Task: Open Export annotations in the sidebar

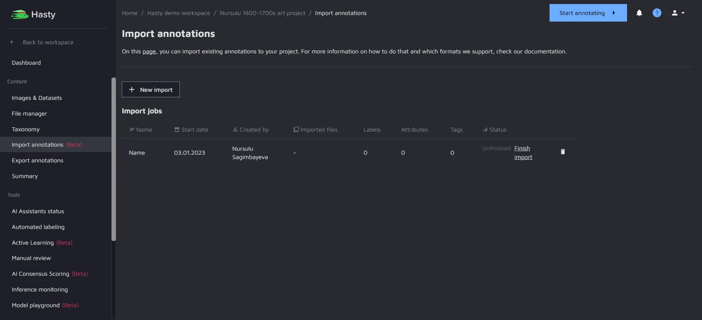Action: click(37, 161)
